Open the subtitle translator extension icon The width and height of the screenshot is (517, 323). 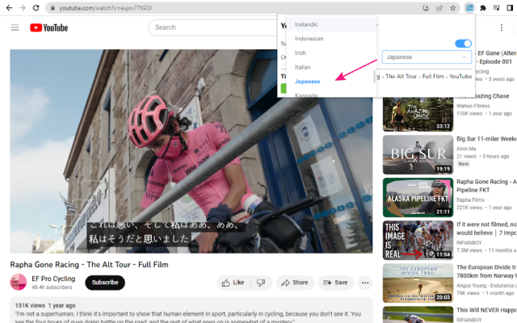(x=469, y=8)
